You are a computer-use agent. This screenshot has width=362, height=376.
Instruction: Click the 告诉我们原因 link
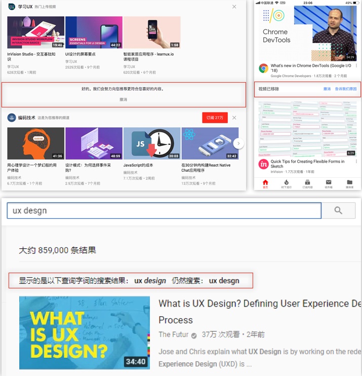[x=345, y=89]
